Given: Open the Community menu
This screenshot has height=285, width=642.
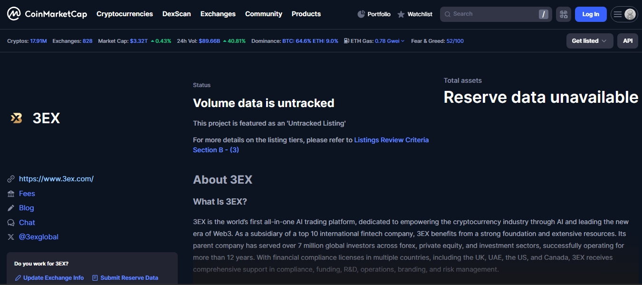Looking at the screenshot, I should [x=264, y=14].
